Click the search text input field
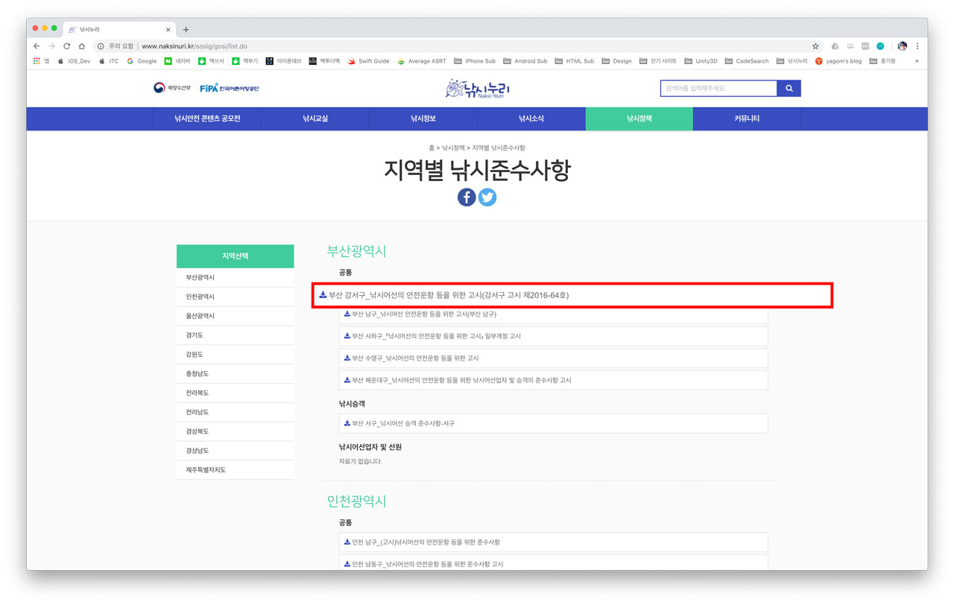Screen dimensions: 954x605 click(718, 89)
